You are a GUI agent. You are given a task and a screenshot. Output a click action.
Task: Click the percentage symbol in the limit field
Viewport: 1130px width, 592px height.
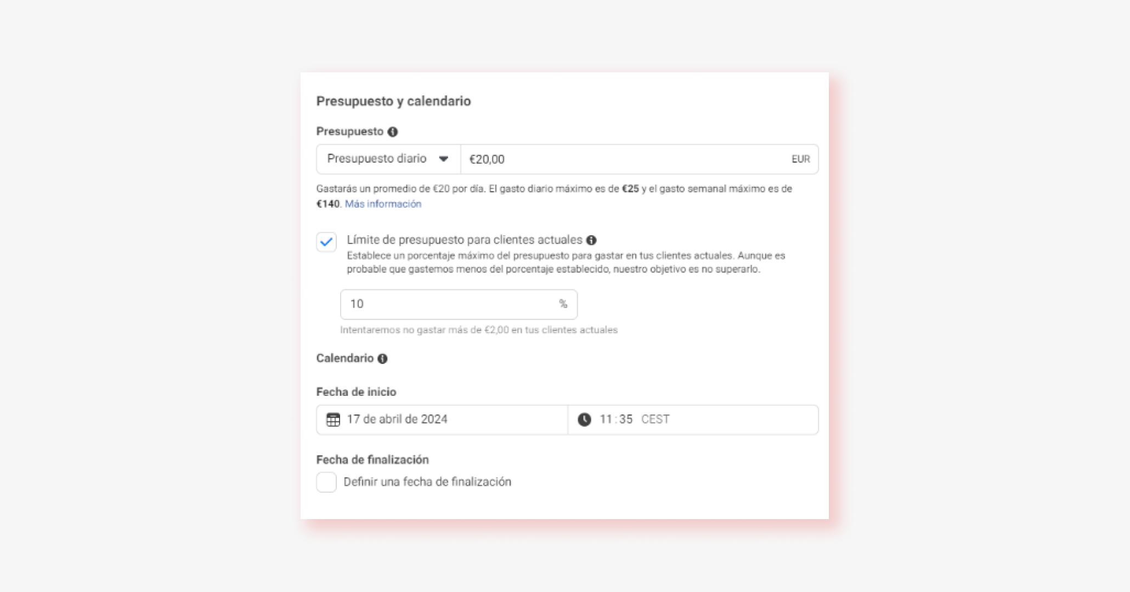[564, 304]
